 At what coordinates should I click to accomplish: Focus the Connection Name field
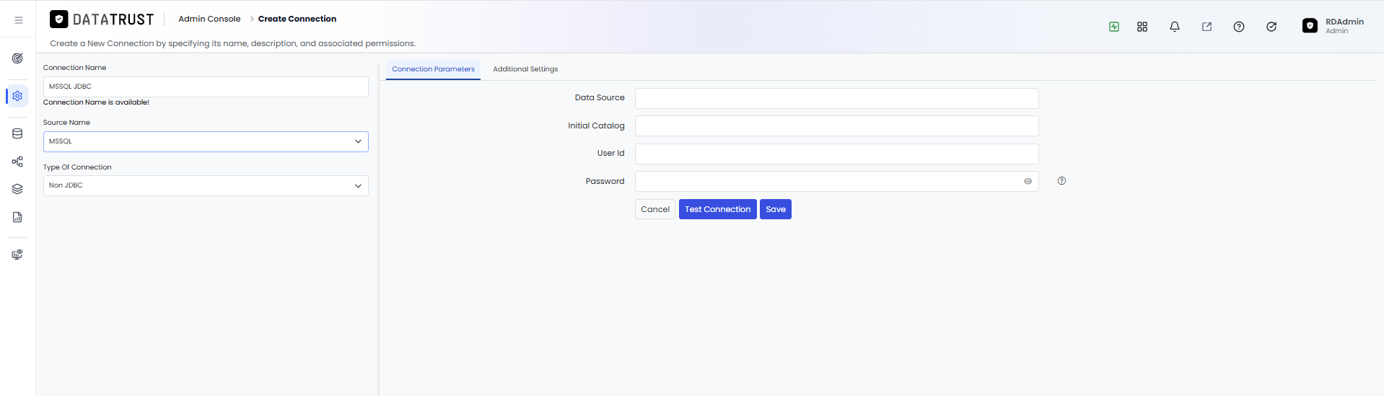coord(206,87)
